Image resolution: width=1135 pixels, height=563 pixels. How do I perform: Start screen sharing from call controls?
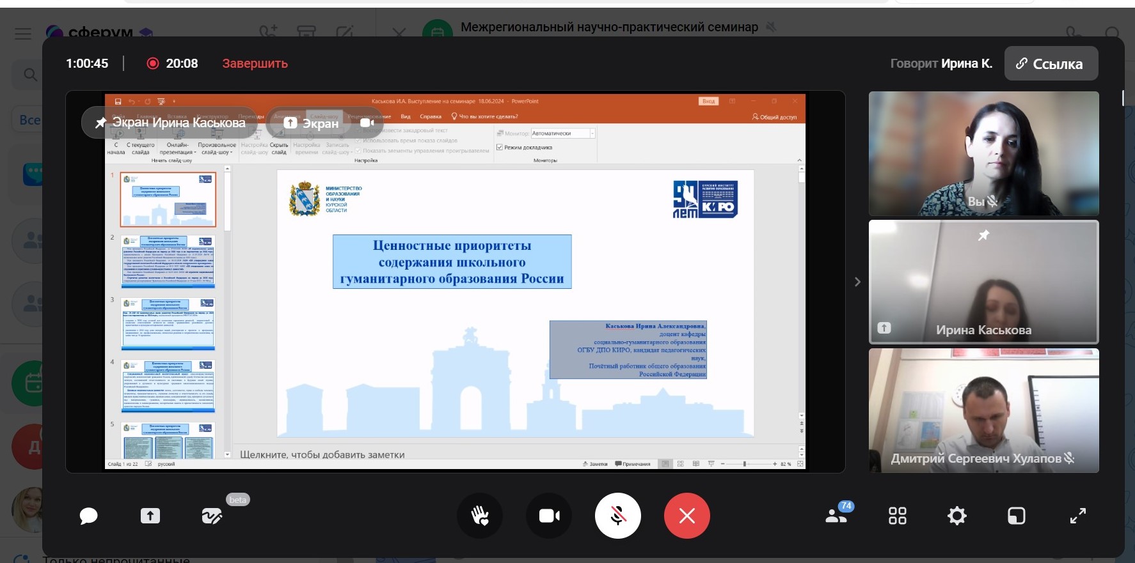coord(150,516)
